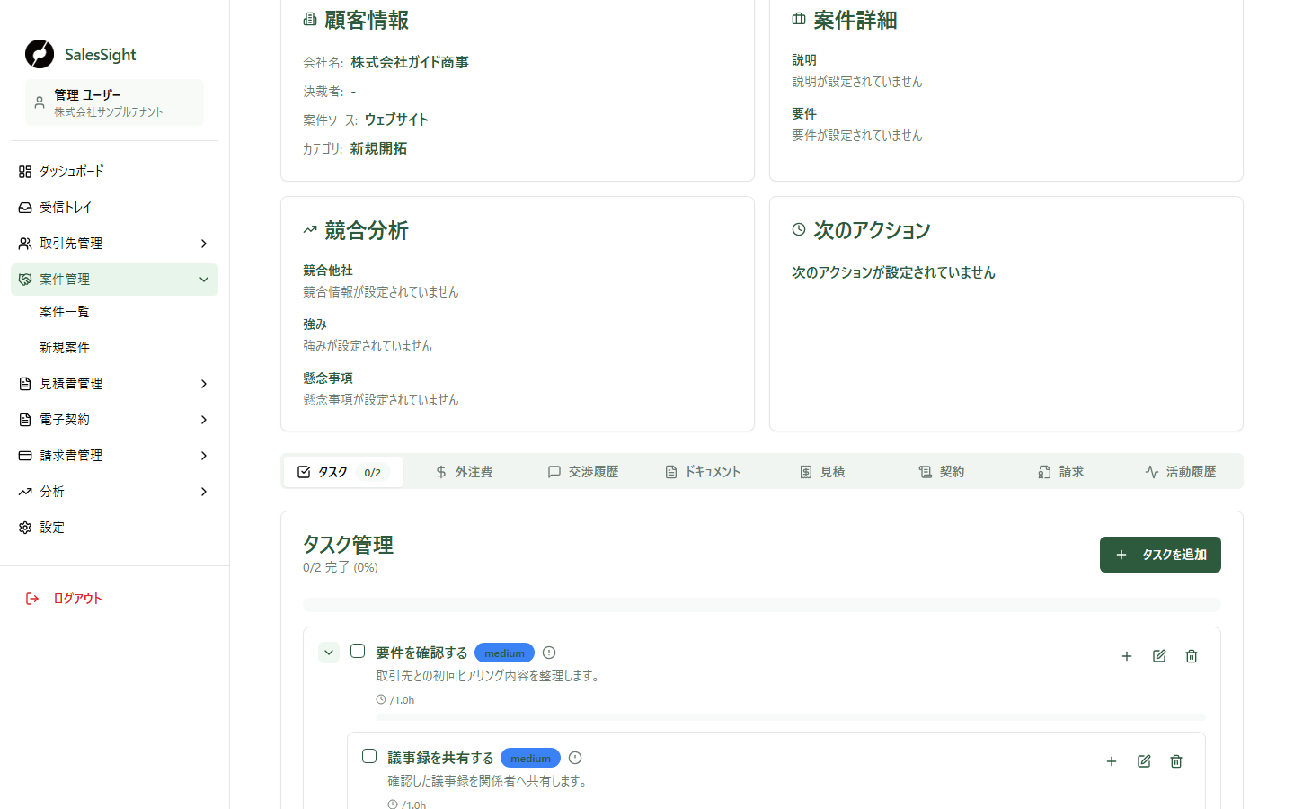Select the タスク tab
The image size is (1294, 809).
[343, 472]
